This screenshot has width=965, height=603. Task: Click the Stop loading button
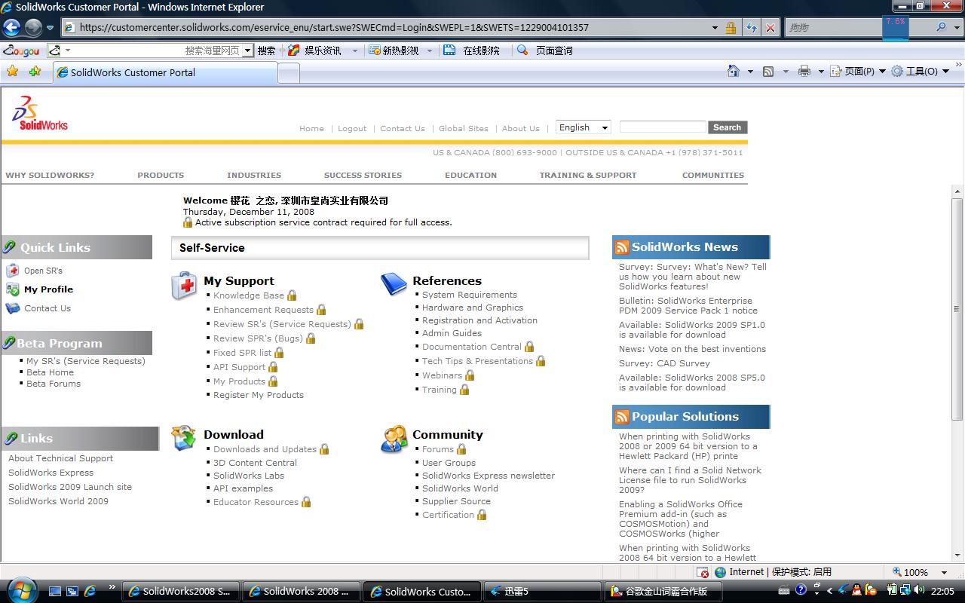(x=770, y=28)
